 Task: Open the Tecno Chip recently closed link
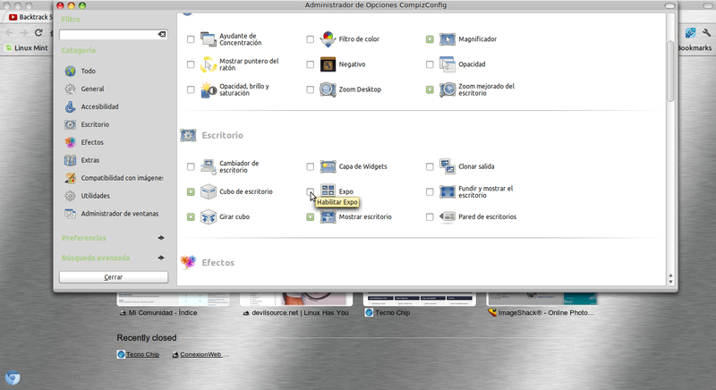click(x=141, y=354)
